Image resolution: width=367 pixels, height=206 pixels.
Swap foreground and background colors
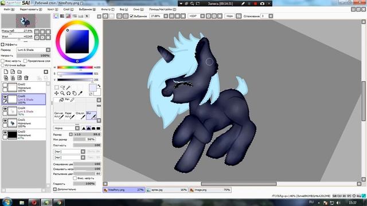[x=99, y=86]
